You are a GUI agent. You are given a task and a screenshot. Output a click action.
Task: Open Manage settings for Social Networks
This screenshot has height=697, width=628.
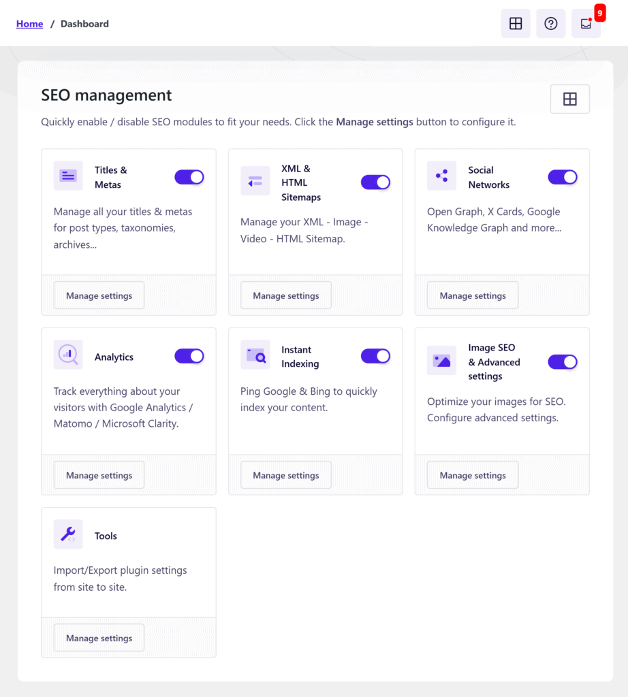pos(472,295)
